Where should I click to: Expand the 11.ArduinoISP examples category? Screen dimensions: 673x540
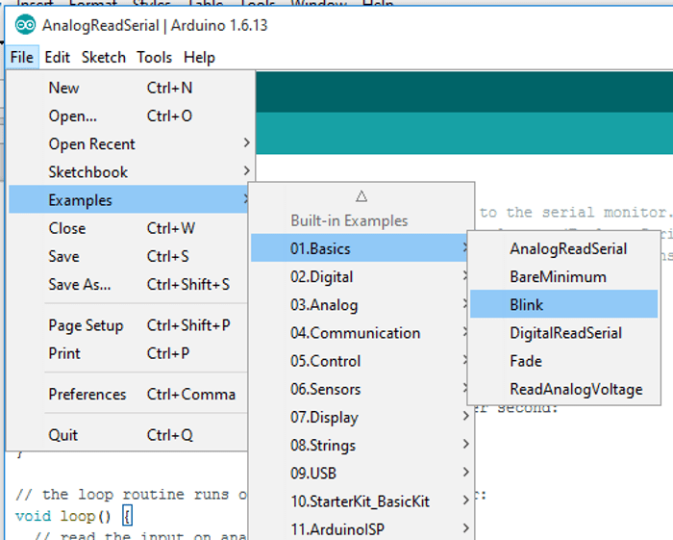point(361,529)
